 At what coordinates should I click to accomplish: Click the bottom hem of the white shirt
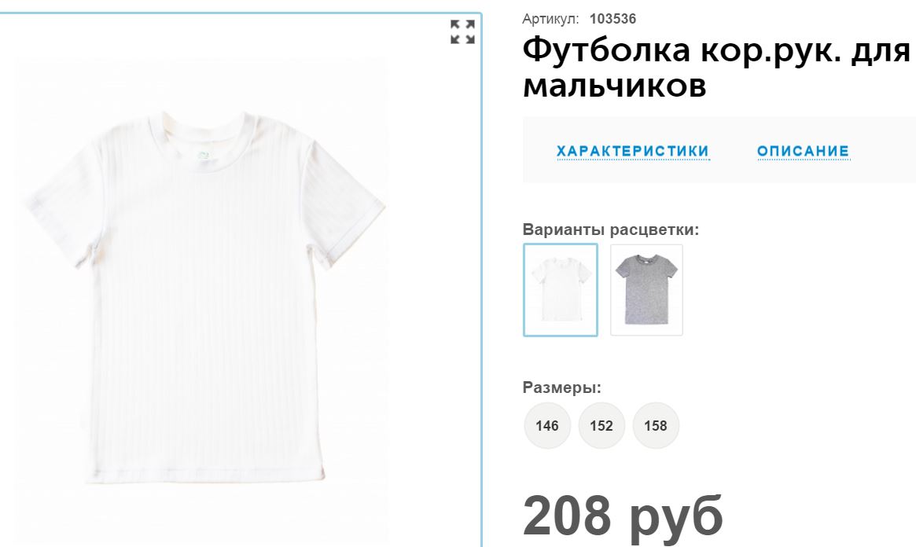tap(206, 475)
